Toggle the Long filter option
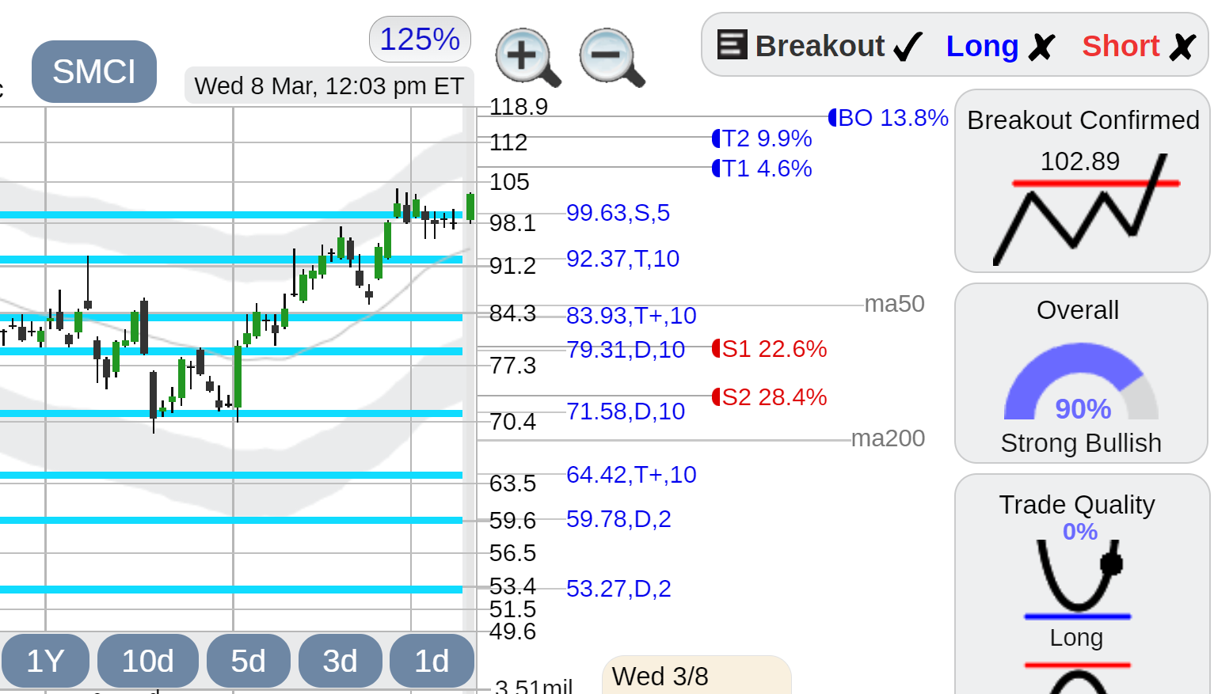Screen dimensions: 1214x694 coord(1001,46)
